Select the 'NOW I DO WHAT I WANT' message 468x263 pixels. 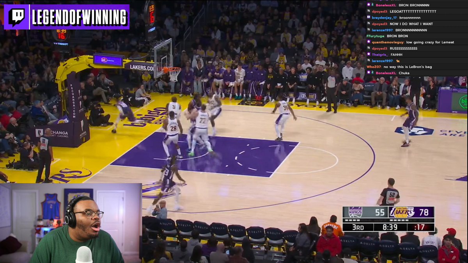(411, 24)
